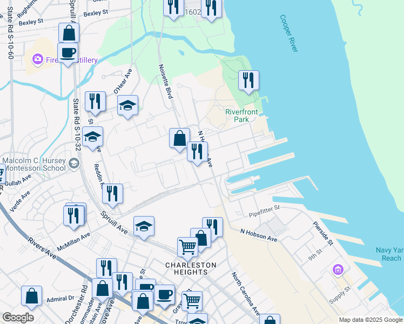Image resolution: width=404 pixels, height=324 pixels.
Task: Select the Malcolm C. Hursey Montessori School text
Action: point(35,164)
